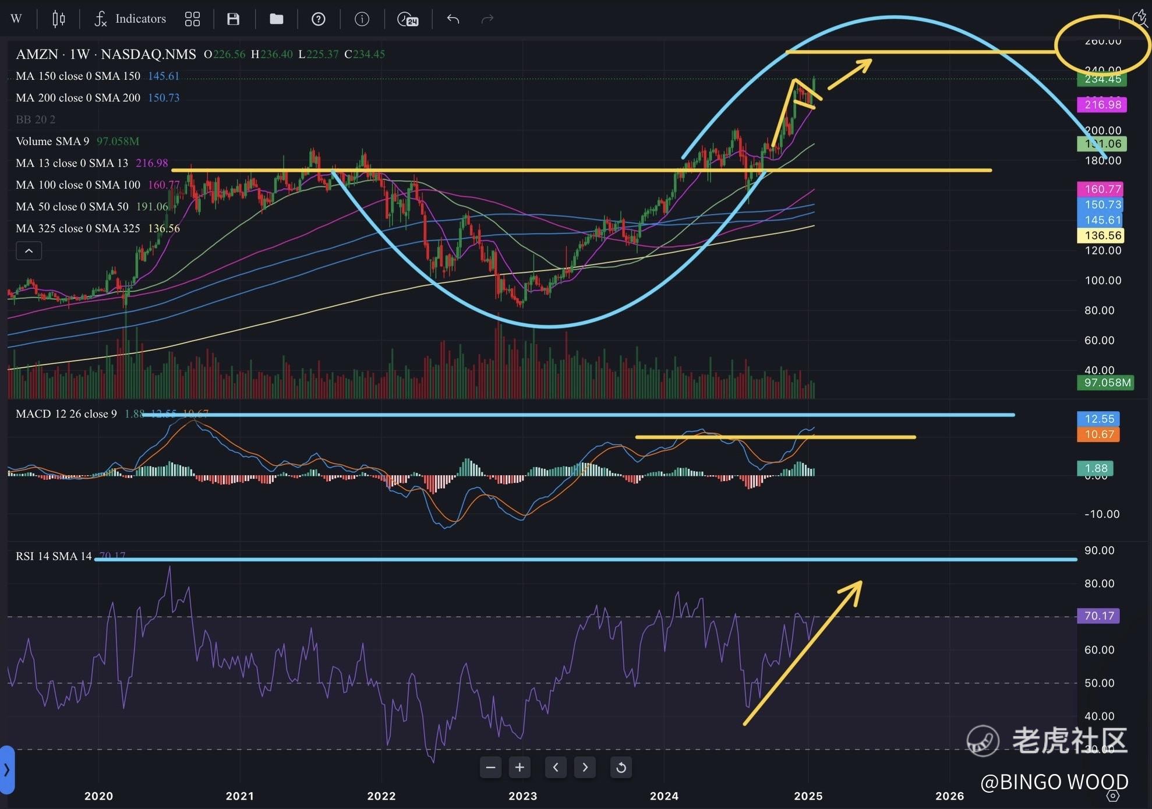Open the four-square layout templates icon
The height and width of the screenshot is (809, 1152).
point(192,19)
